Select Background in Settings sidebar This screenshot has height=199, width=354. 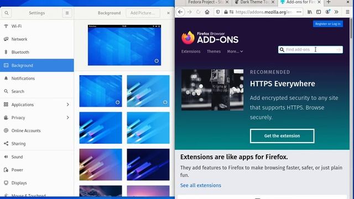(37, 65)
